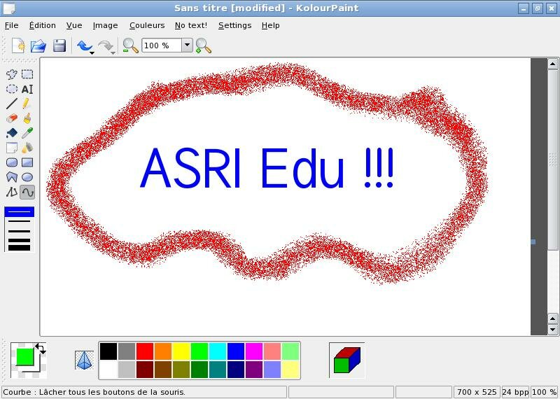Click the bottom-most scrollbar down arrow
Image resolution: width=560 pixels, height=399 pixels.
point(552,329)
